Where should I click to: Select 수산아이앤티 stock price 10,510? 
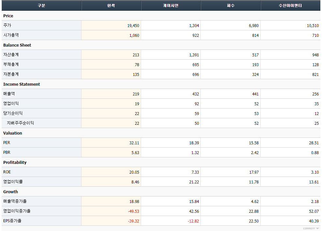(x=313, y=26)
